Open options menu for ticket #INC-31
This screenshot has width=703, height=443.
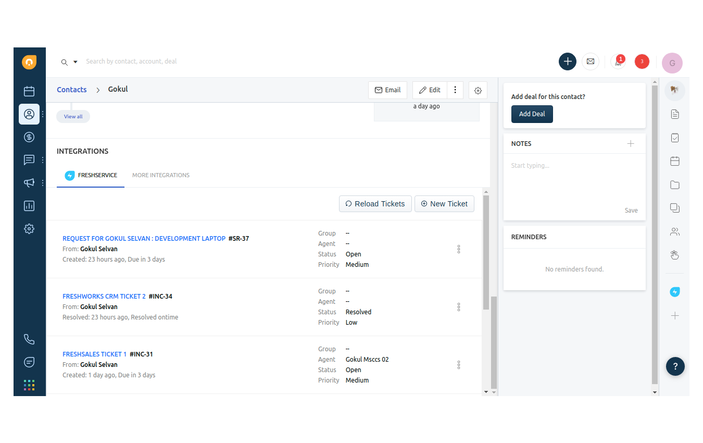click(x=459, y=365)
